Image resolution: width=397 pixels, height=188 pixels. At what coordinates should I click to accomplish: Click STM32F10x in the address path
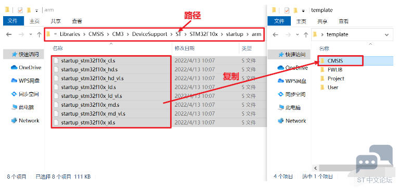click(x=203, y=34)
